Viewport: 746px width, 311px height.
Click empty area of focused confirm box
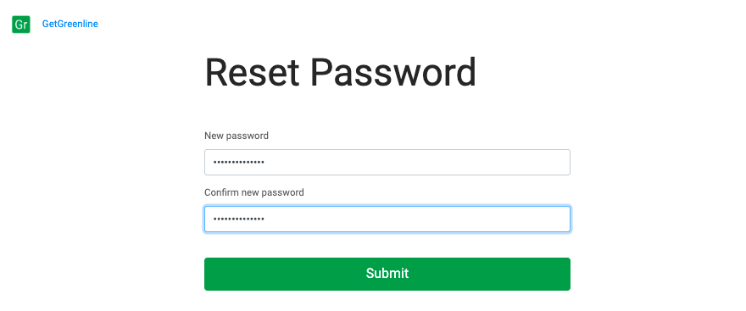click(419, 219)
